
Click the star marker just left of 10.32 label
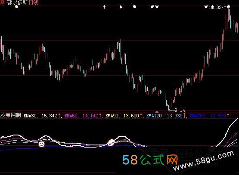206,7
